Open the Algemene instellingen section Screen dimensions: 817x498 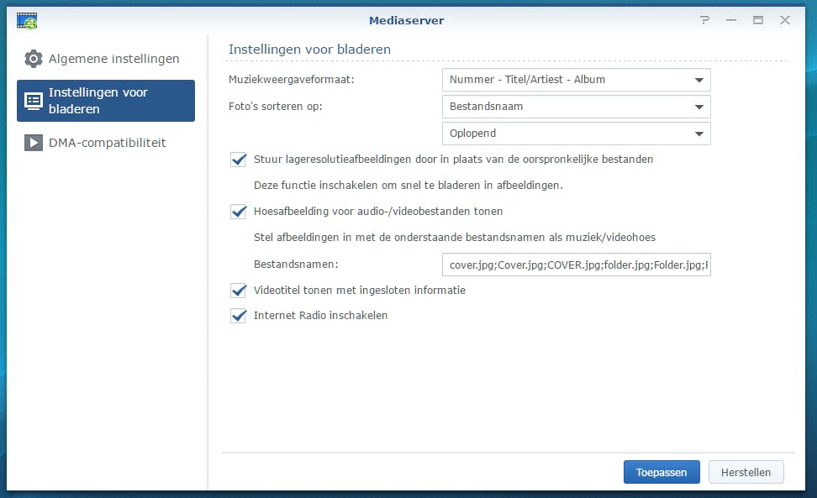(113, 59)
